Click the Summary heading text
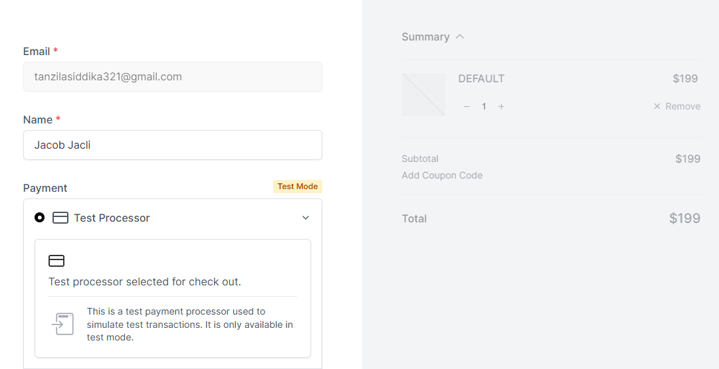Screen dimensions: 719x369 (x=425, y=37)
